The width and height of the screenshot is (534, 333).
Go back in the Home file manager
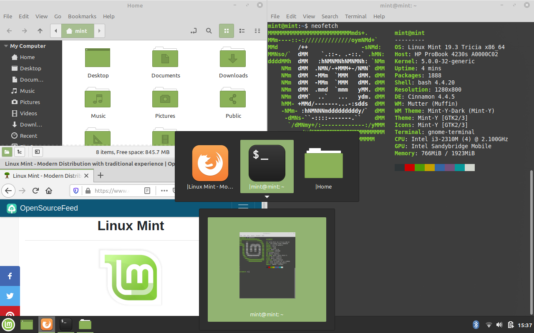coord(9,31)
